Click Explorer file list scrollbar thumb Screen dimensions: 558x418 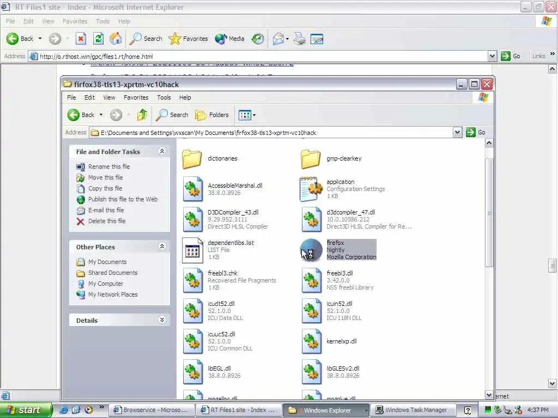[489, 213]
